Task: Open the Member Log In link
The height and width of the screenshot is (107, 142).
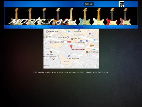Action: pos(111,27)
